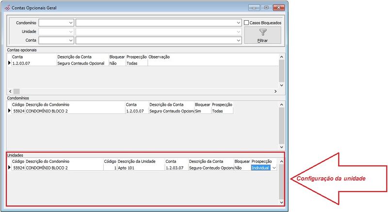This screenshot has height=212, width=388.
Task: Open the Condomínio code dropdown
Action: click(x=71, y=23)
